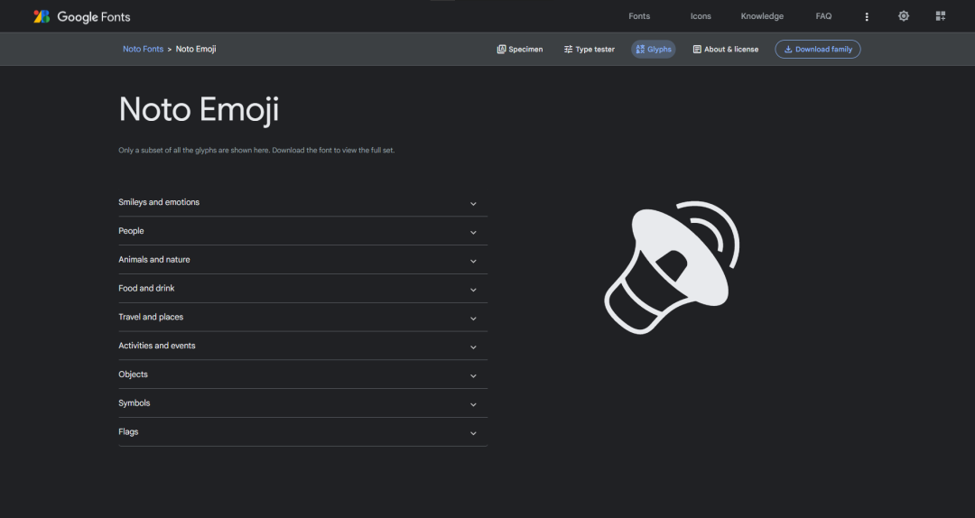Expand the Animals and nature section
Screen dimensions: 975x518
(x=302, y=260)
